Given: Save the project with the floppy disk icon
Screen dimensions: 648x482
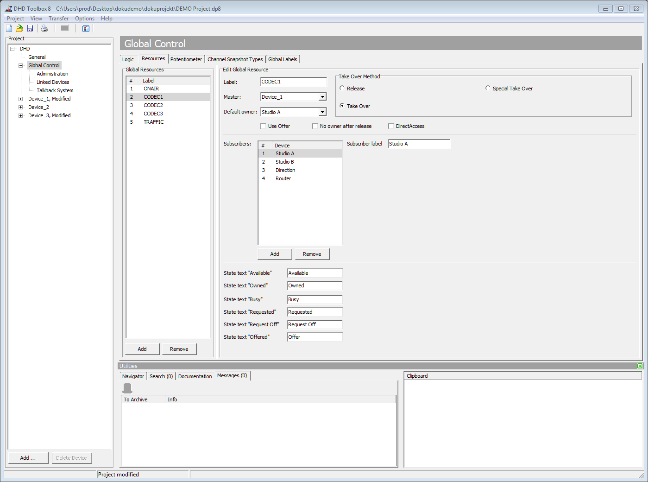Looking at the screenshot, I should click(x=30, y=28).
